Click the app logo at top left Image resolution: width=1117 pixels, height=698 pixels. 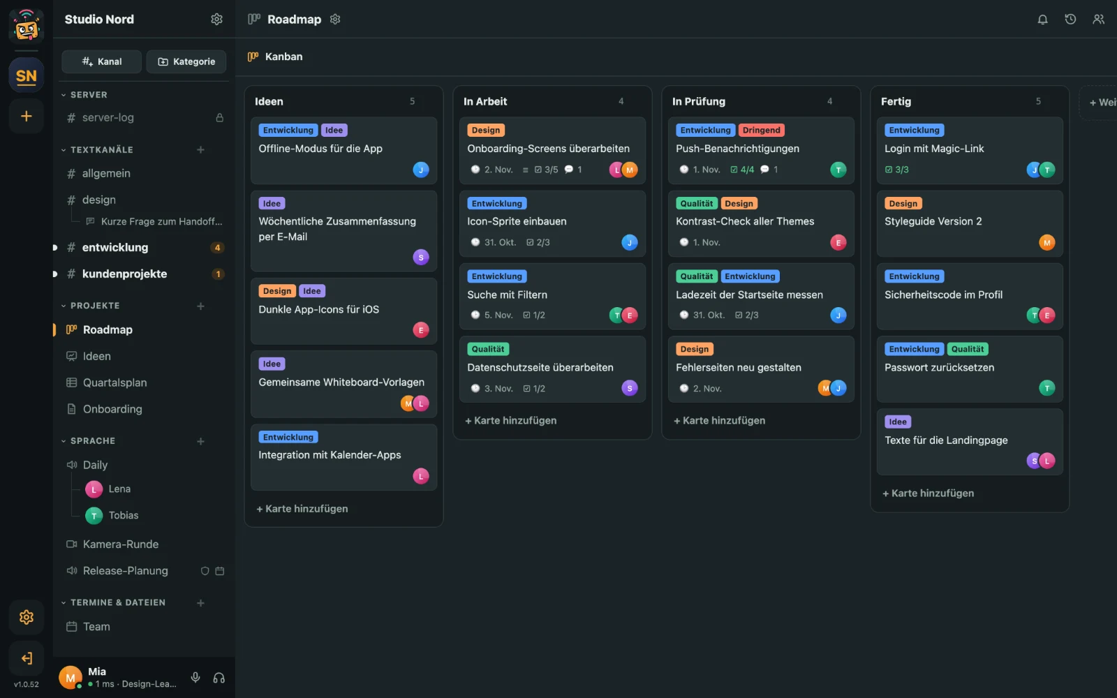[x=27, y=26]
